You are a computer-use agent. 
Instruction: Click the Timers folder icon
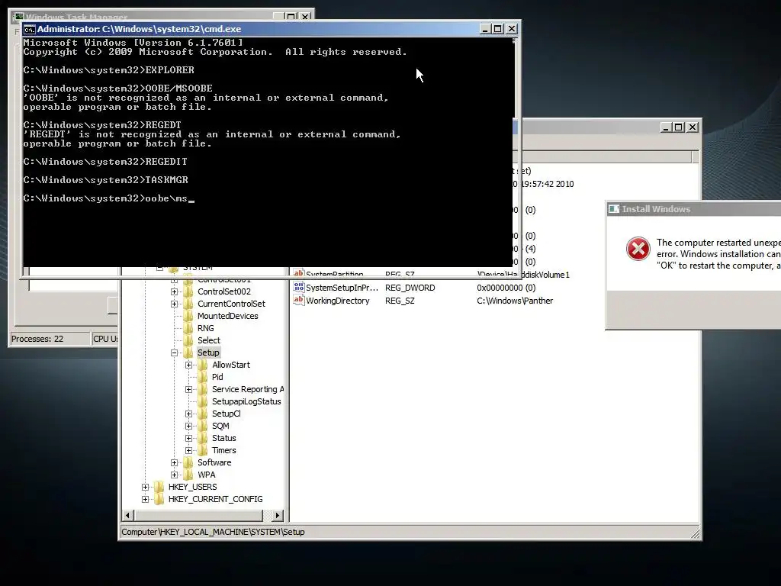pos(203,450)
